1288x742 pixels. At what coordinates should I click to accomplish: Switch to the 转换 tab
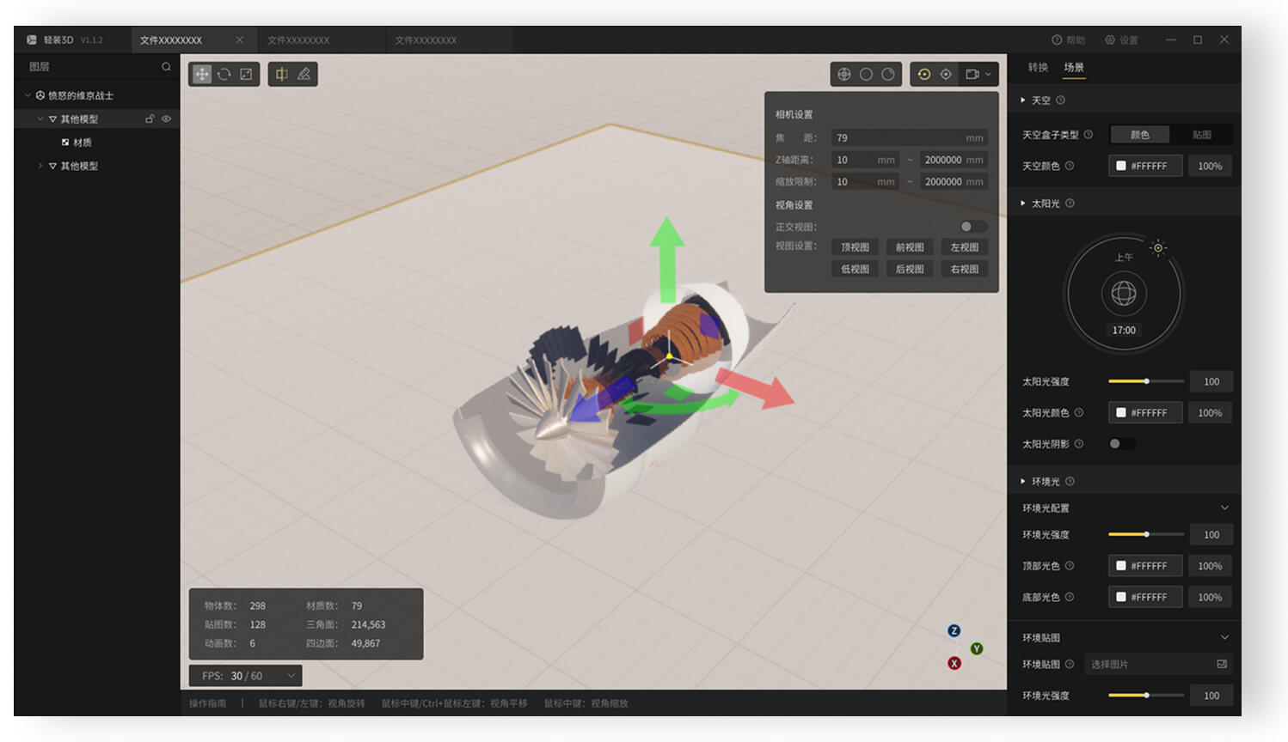tap(1038, 67)
